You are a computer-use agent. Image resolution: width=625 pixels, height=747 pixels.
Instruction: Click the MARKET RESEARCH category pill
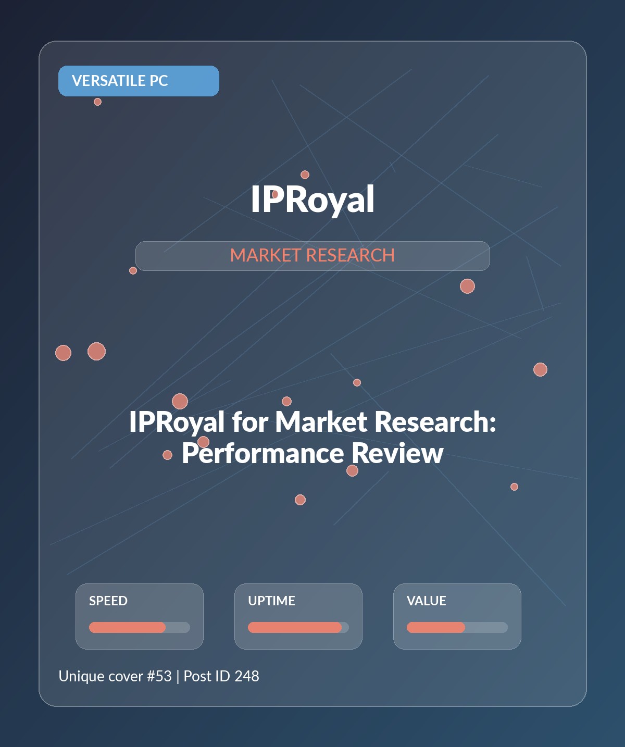coord(312,256)
